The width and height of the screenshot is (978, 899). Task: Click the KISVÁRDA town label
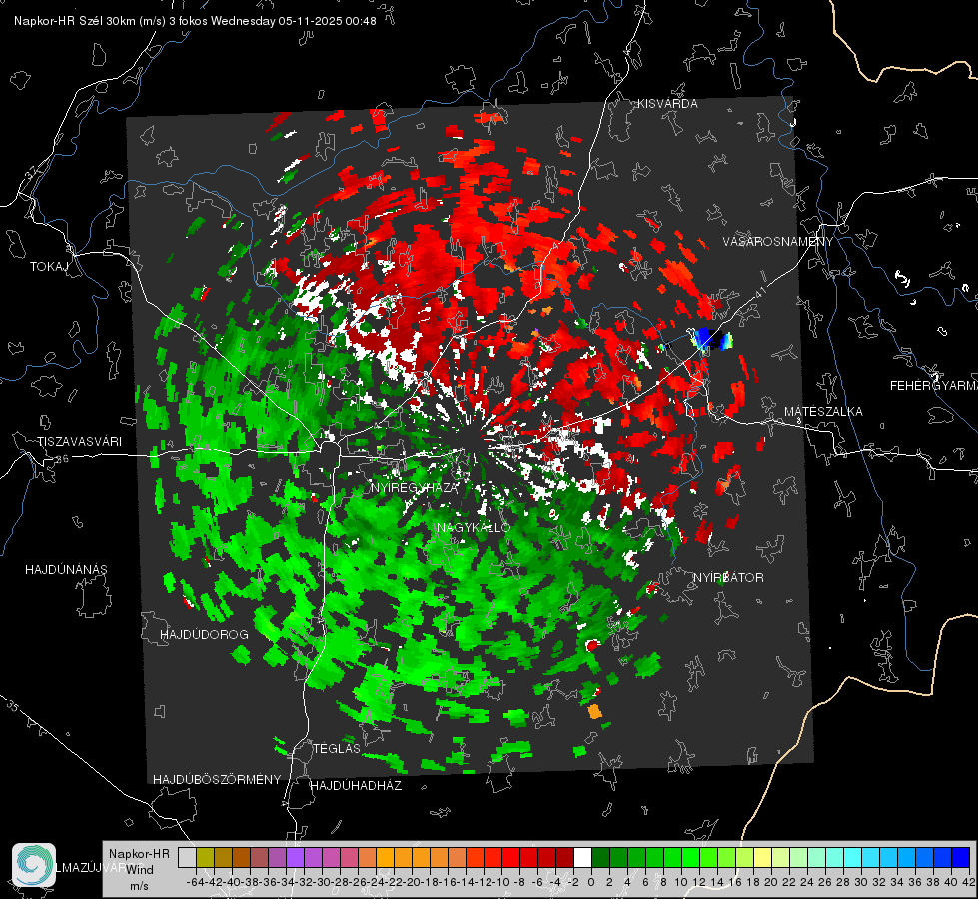[667, 104]
